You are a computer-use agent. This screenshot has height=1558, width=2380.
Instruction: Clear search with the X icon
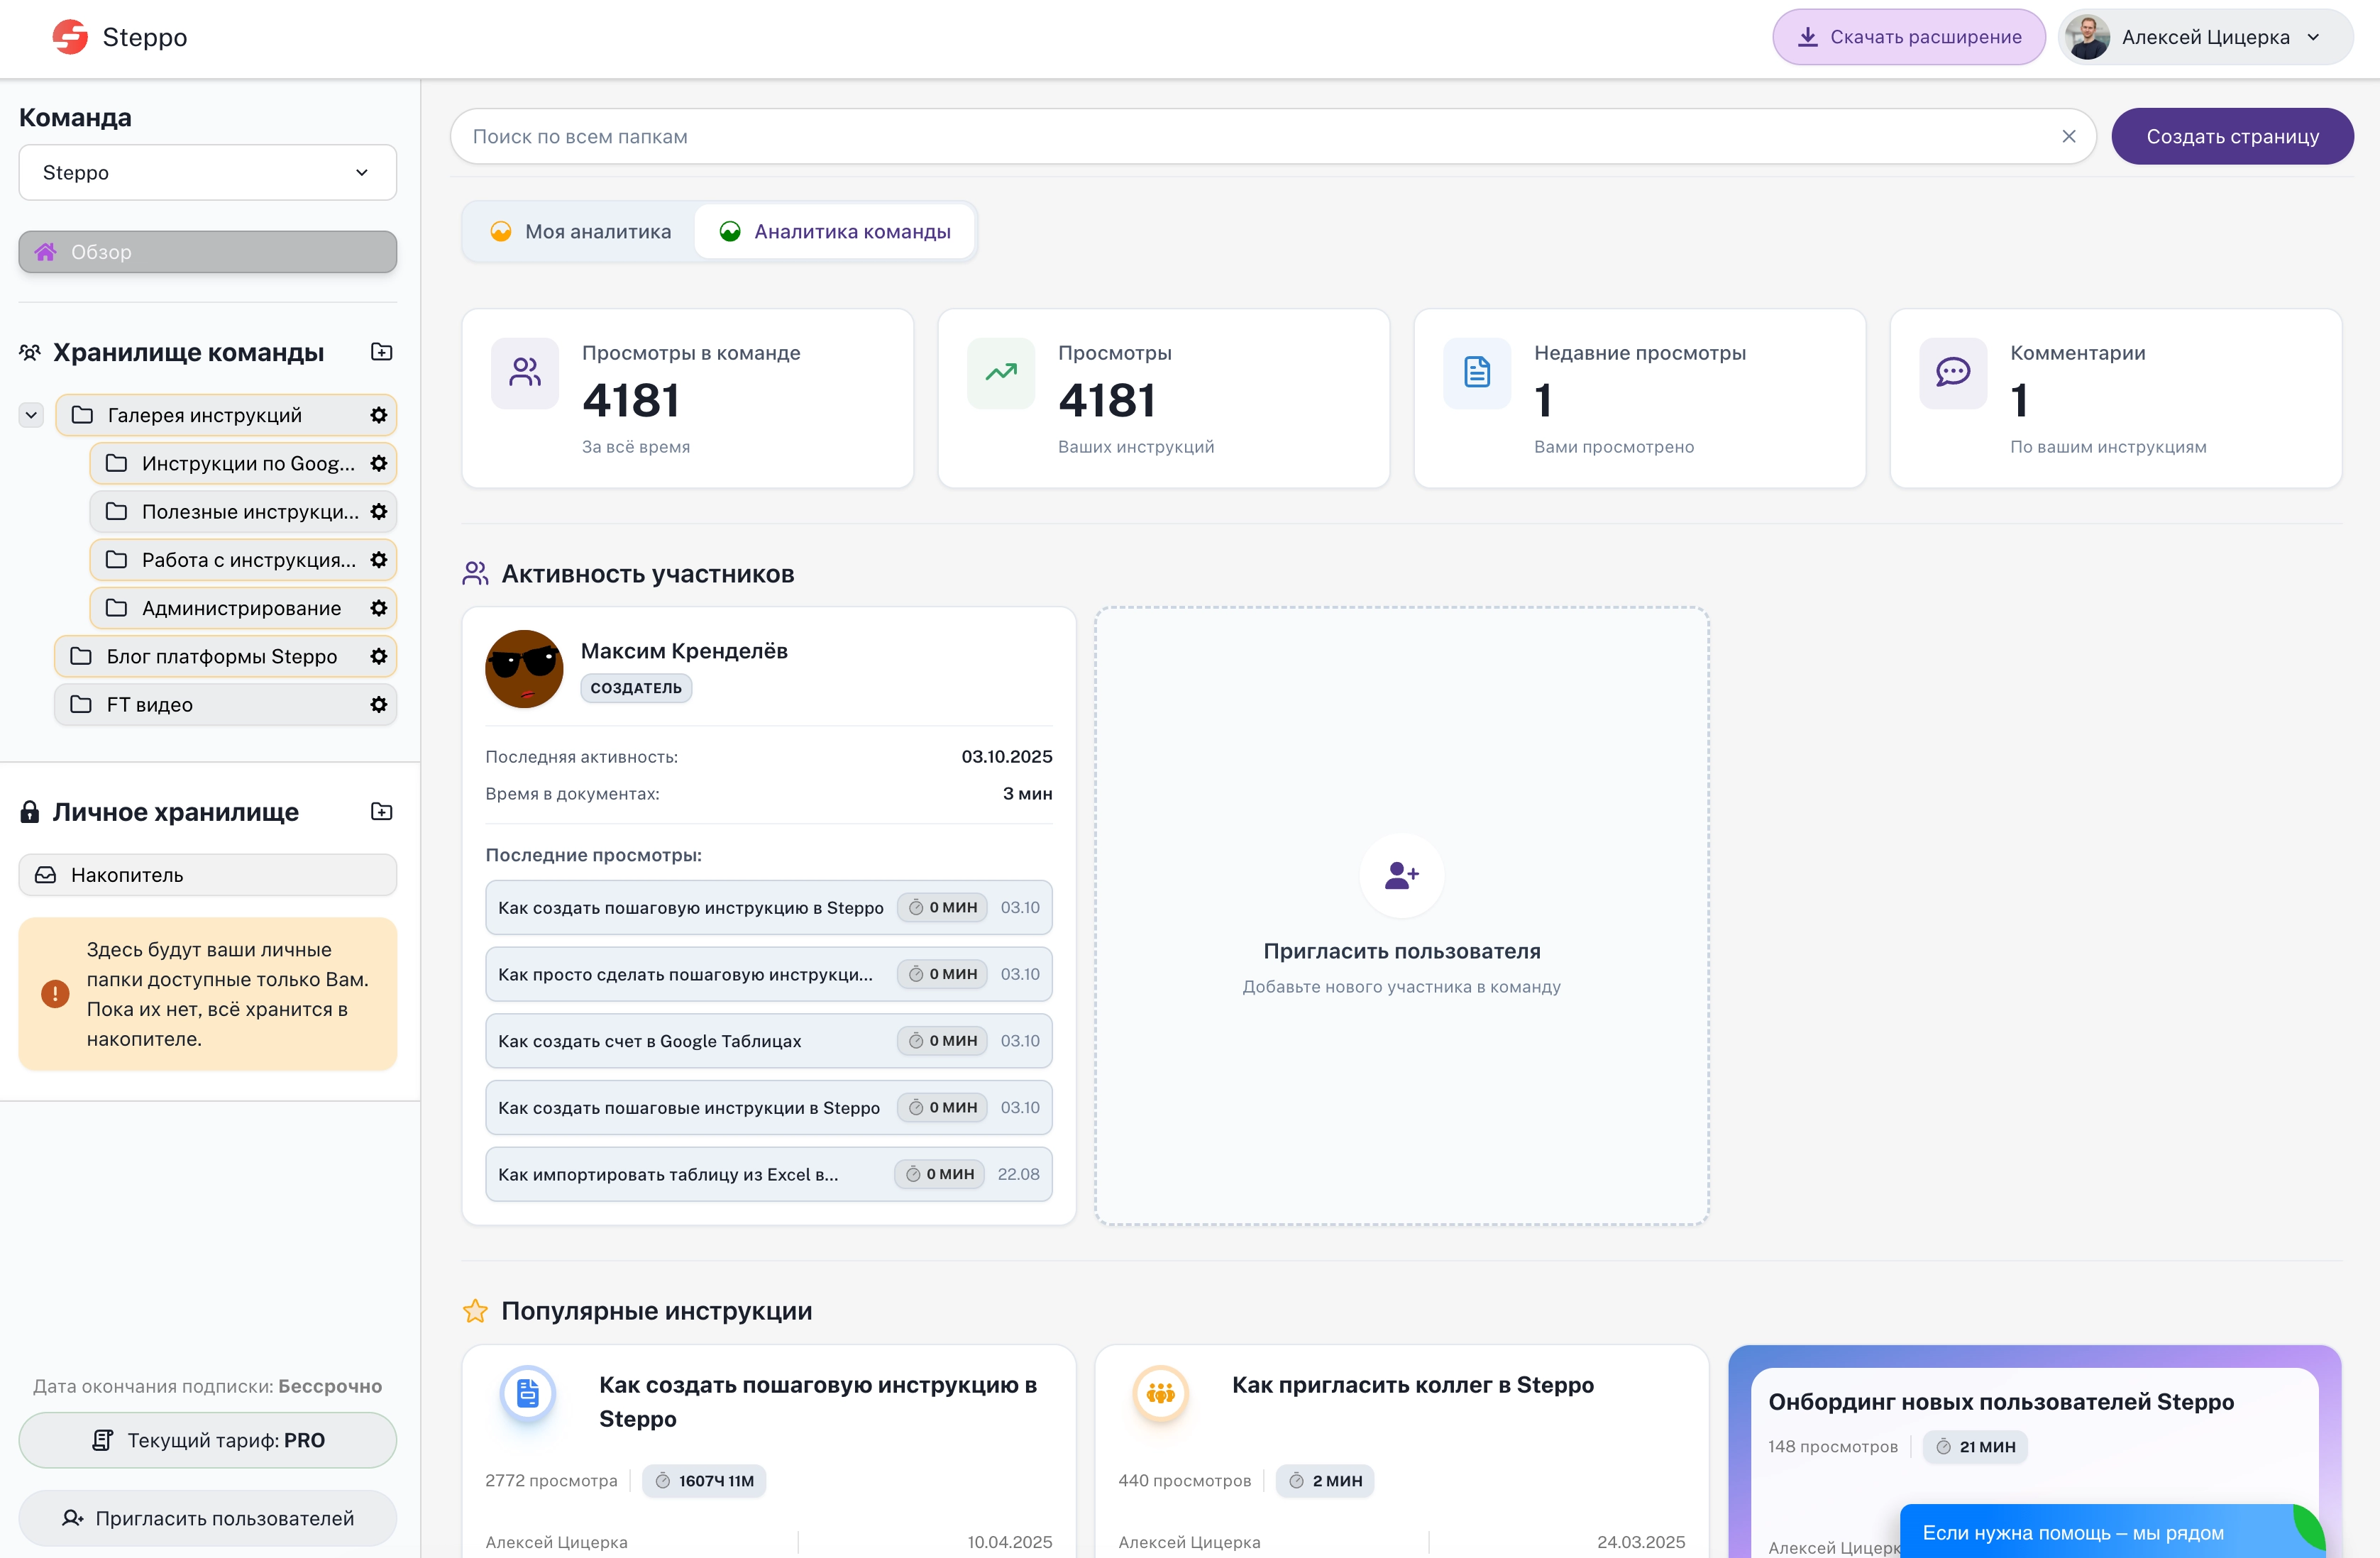click(x=2068, y=137)
